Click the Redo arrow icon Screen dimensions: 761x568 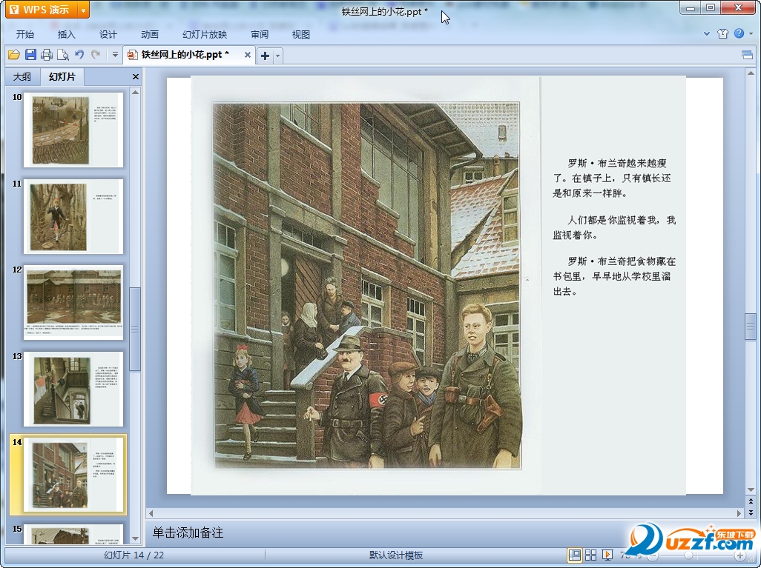click(x=96, y=55)
